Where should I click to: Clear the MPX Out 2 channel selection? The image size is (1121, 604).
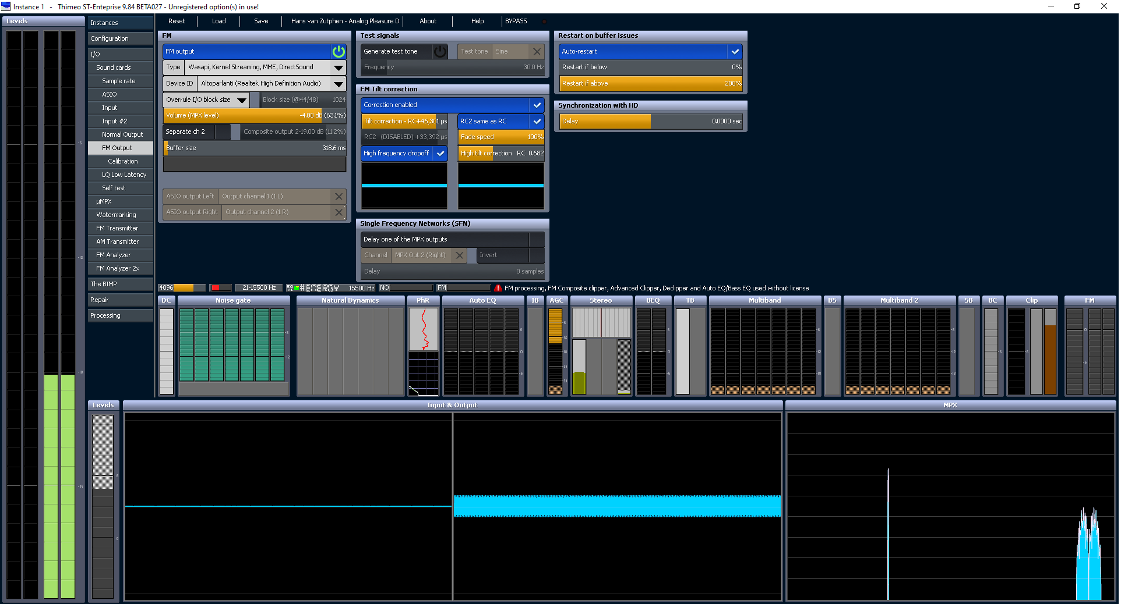point(459,255)
